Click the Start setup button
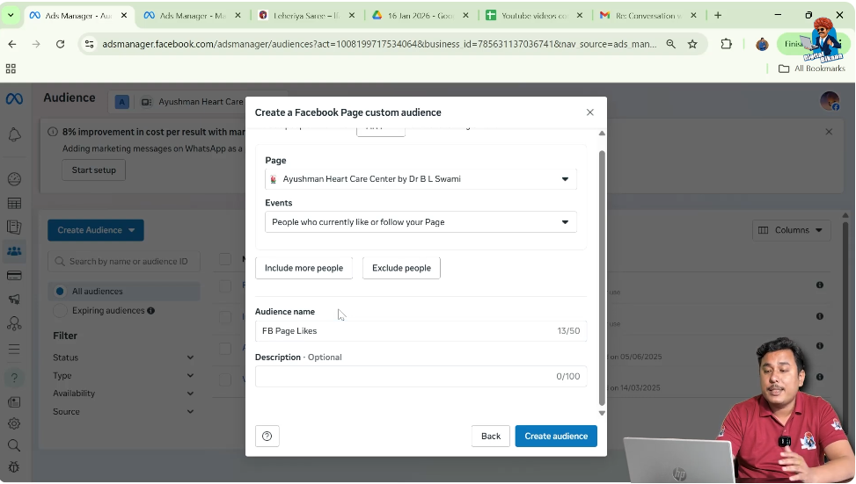The image size is (856, 484). tap(93, 170)
